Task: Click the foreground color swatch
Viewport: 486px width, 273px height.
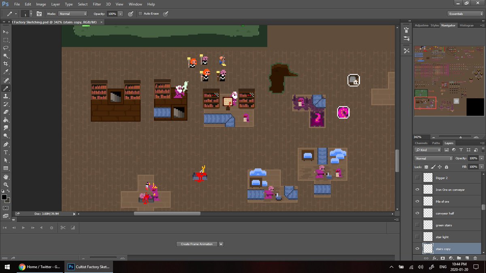Action: 4,197
